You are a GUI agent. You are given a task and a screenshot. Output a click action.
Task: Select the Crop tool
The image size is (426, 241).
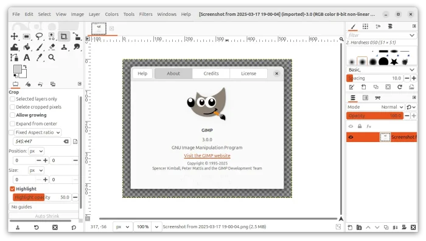coord(64,36)
